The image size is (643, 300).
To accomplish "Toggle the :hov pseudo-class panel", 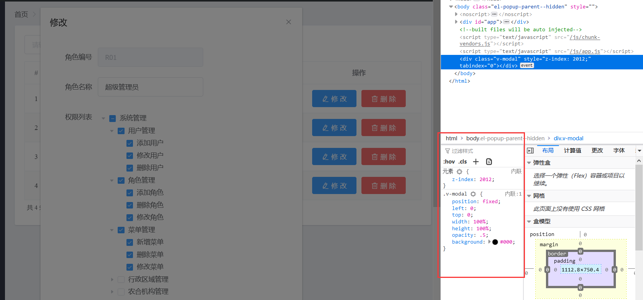I will [449, 162].
